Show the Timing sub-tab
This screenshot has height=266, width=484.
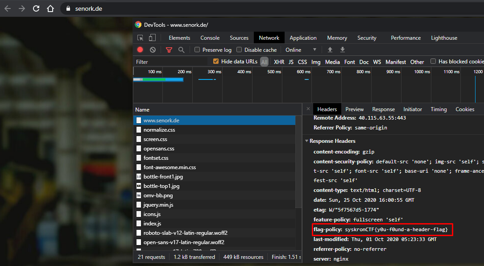tap(438, 109)
